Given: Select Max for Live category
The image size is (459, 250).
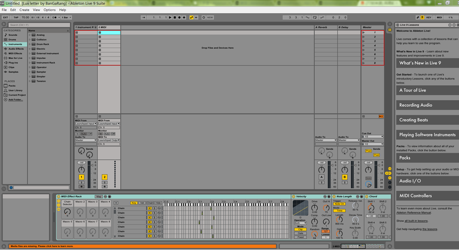Looking at the screenshot, I should pos(15,58).
